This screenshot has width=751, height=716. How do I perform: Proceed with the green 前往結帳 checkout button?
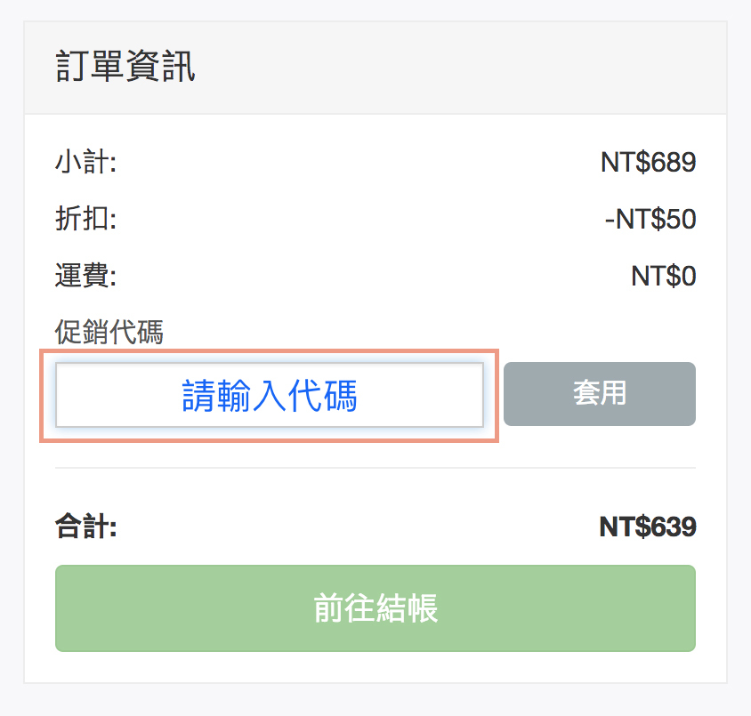point(375,608)
